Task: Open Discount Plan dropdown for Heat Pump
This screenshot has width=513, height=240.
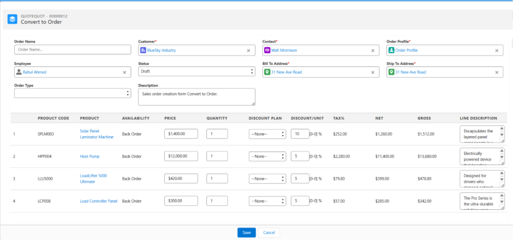Action: (266, 156)
